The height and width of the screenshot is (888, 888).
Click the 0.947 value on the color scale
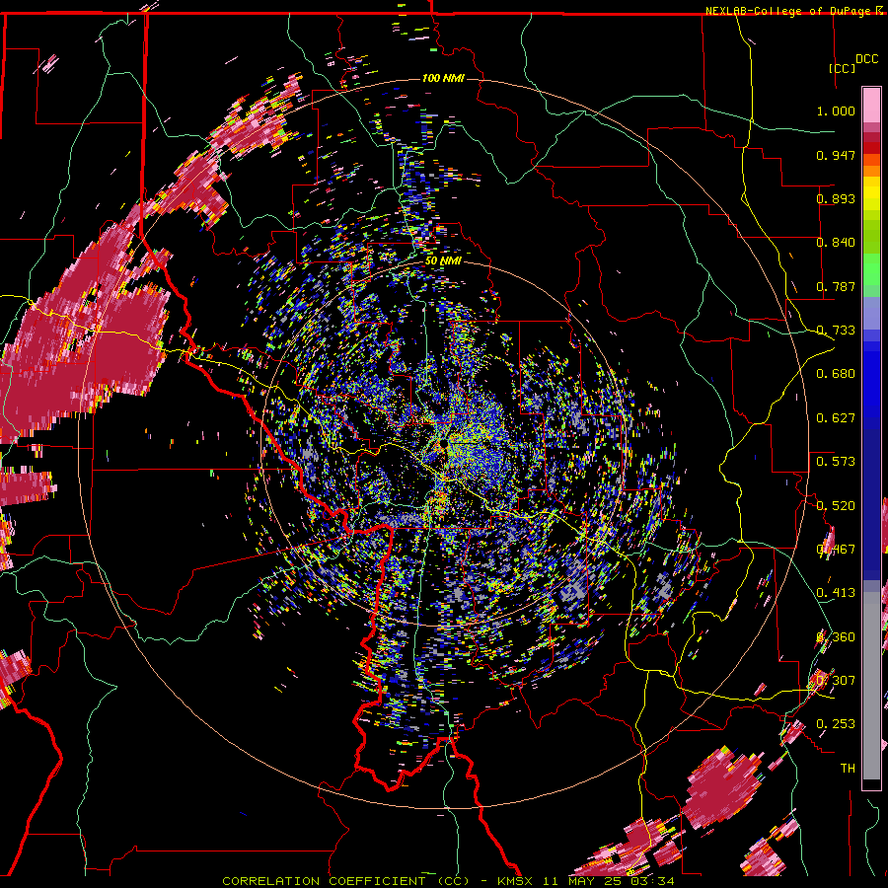tap(836, 155)
